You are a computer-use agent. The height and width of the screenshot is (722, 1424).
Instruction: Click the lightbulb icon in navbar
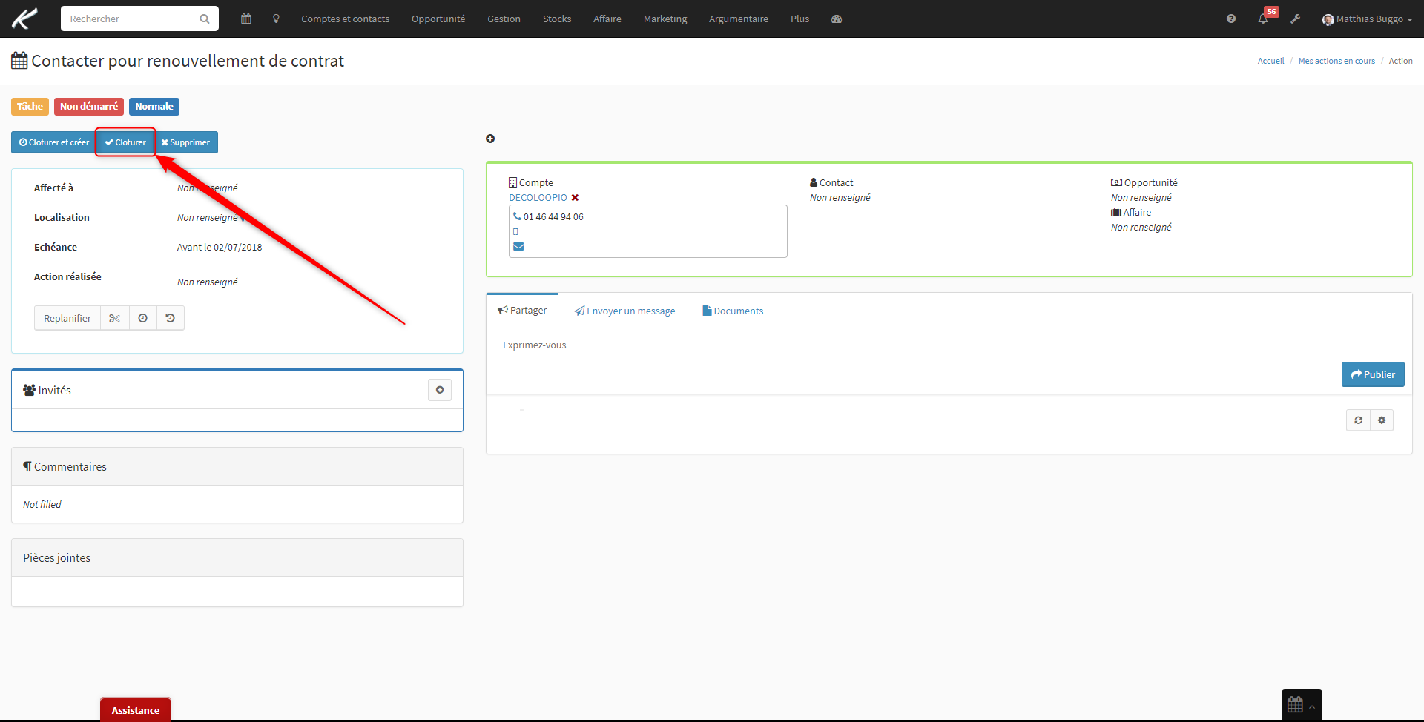click(276, 19)
